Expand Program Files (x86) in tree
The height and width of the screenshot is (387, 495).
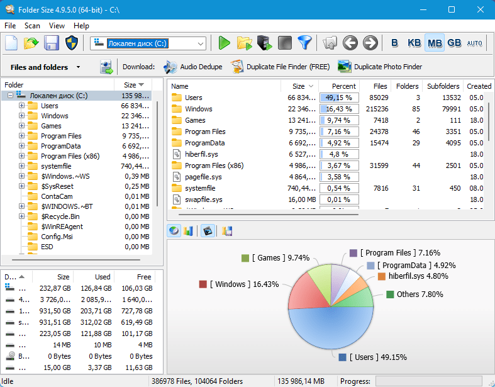pos(21,156)
